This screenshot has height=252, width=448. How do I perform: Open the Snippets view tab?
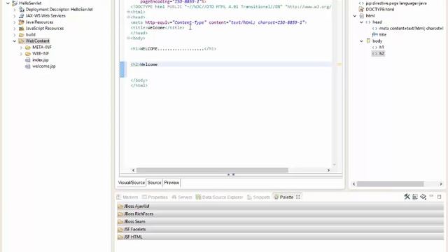coord(258,197)
